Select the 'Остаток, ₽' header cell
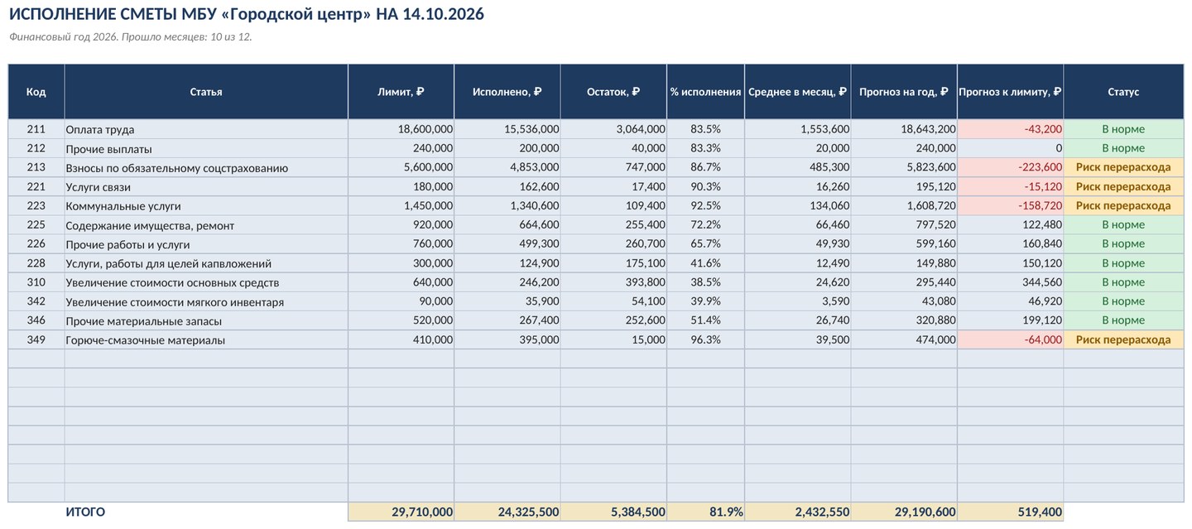This screenshot has height=529, width=1192. (x=613, y=92)
